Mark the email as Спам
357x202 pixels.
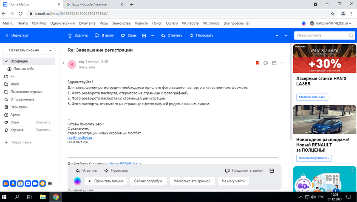click(128, 35)
